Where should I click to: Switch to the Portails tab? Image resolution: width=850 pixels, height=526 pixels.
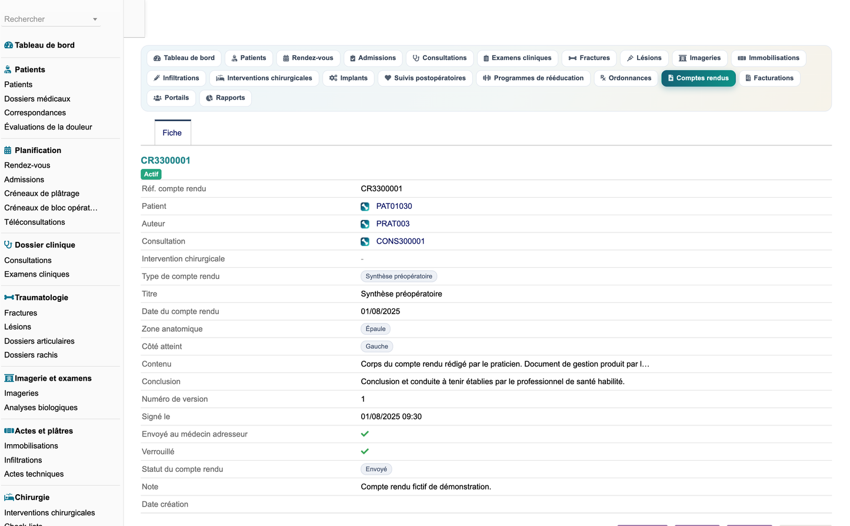pos(171,98)
